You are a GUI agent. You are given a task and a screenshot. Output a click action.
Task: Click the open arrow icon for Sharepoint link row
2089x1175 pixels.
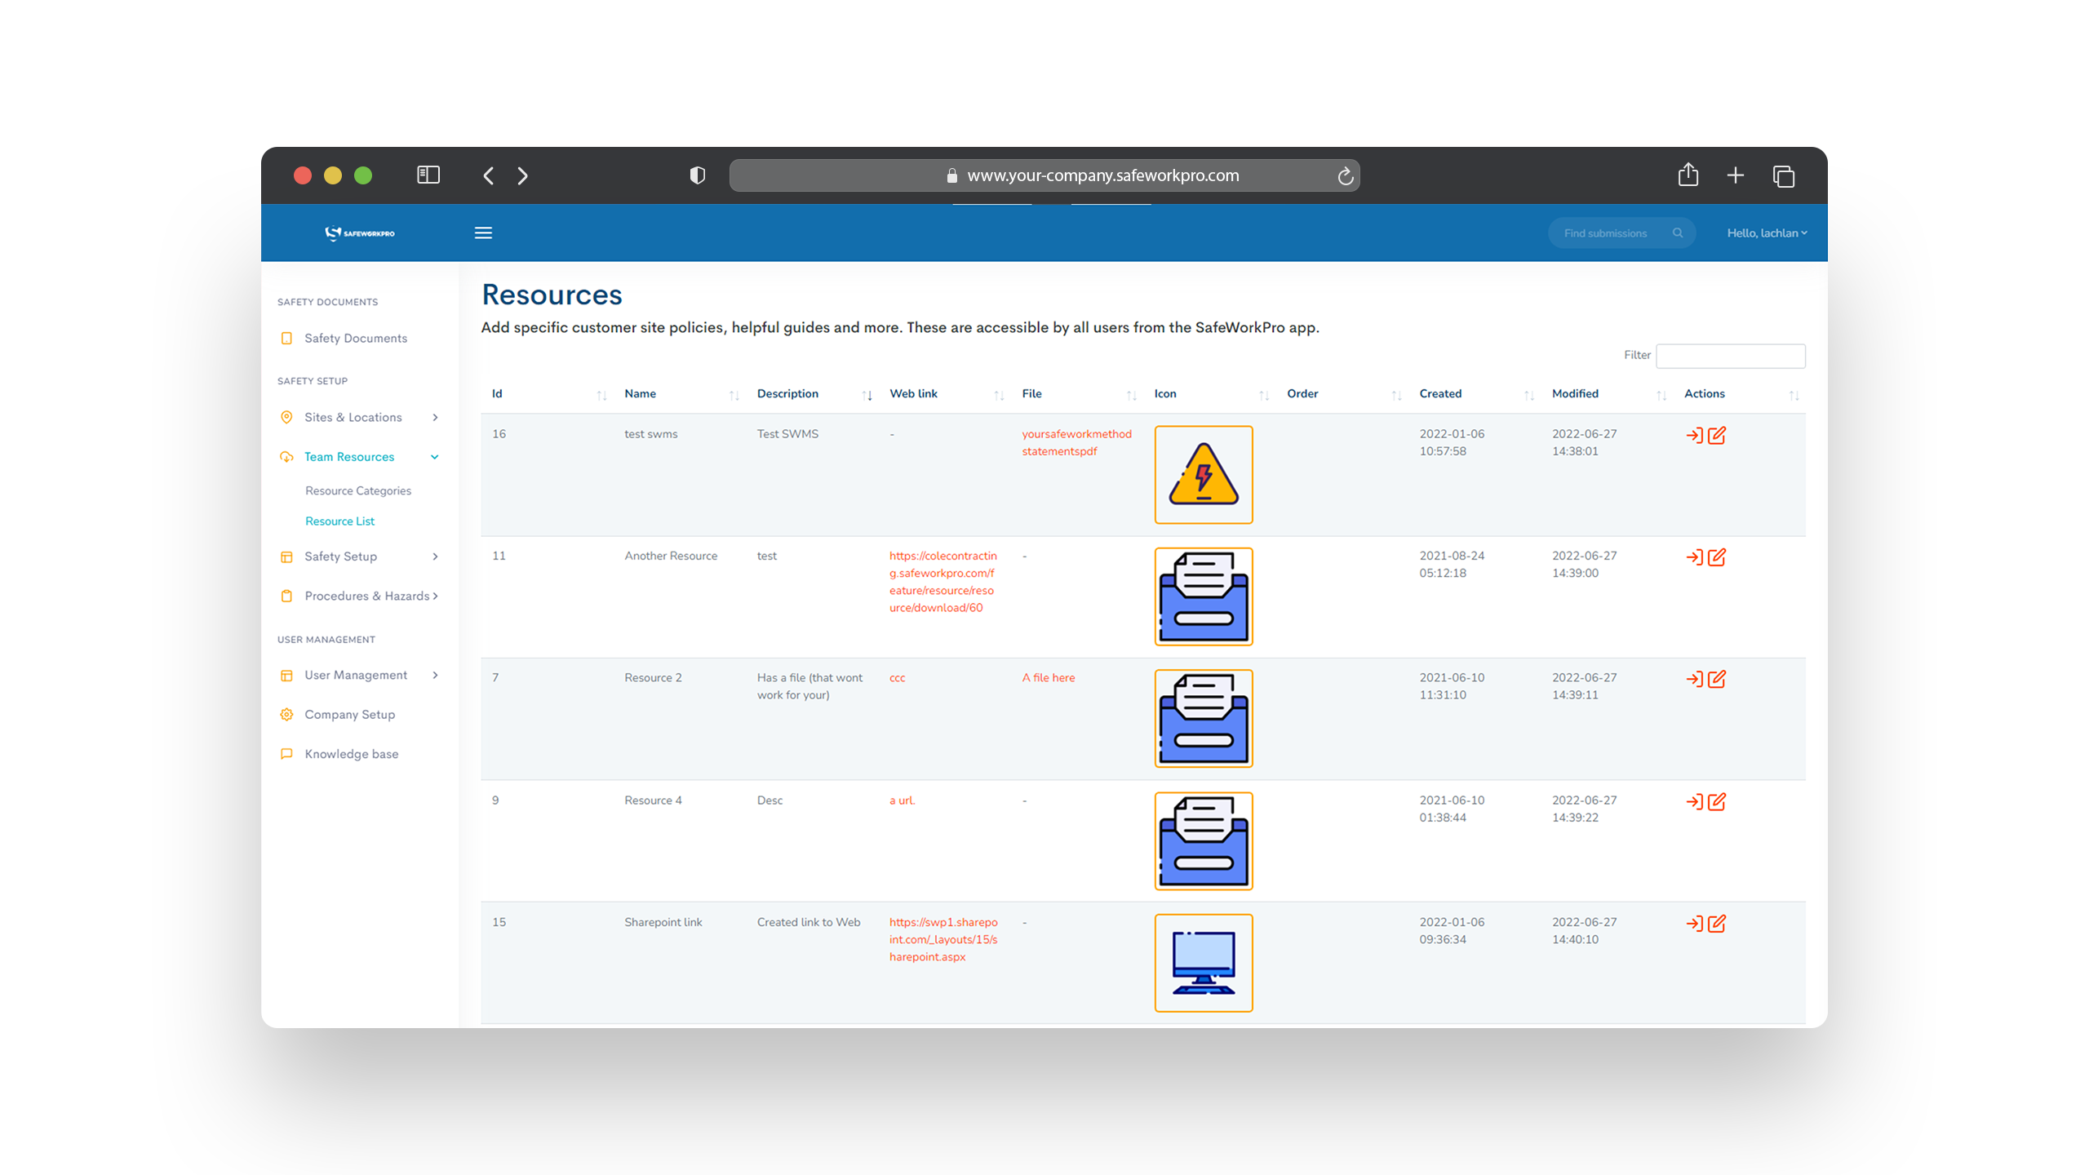1695,924
